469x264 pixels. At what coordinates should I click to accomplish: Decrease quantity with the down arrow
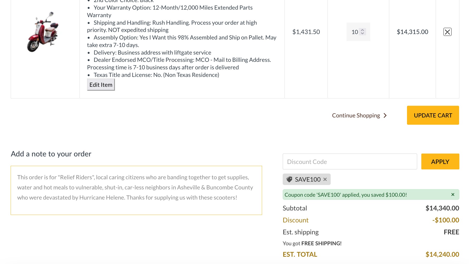coord(362,34)
